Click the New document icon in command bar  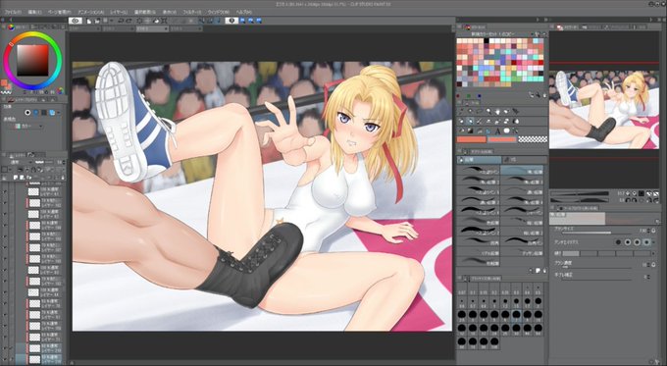click(89, 21)
